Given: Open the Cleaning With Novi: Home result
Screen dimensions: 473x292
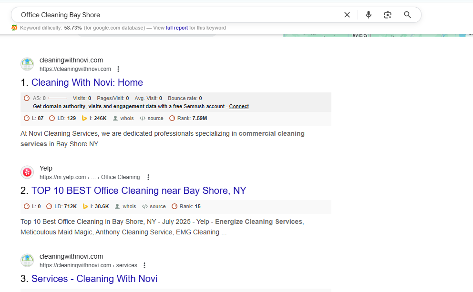Looking at the screenshot, I should (x=87, y=82).
